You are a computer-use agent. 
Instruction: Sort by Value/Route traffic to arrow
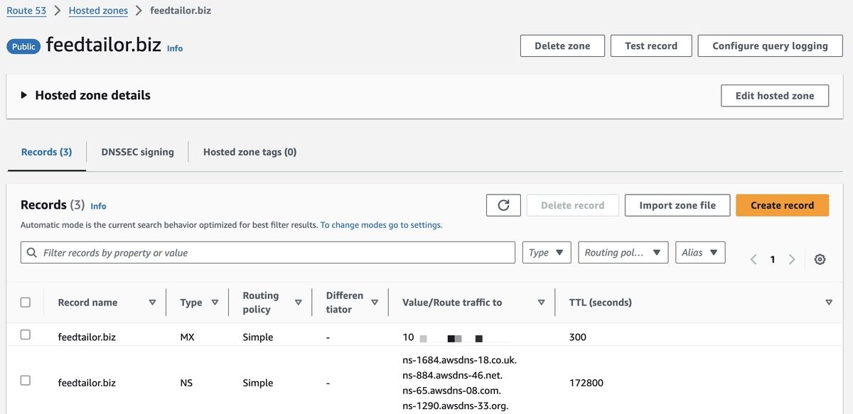pos(541,303)
